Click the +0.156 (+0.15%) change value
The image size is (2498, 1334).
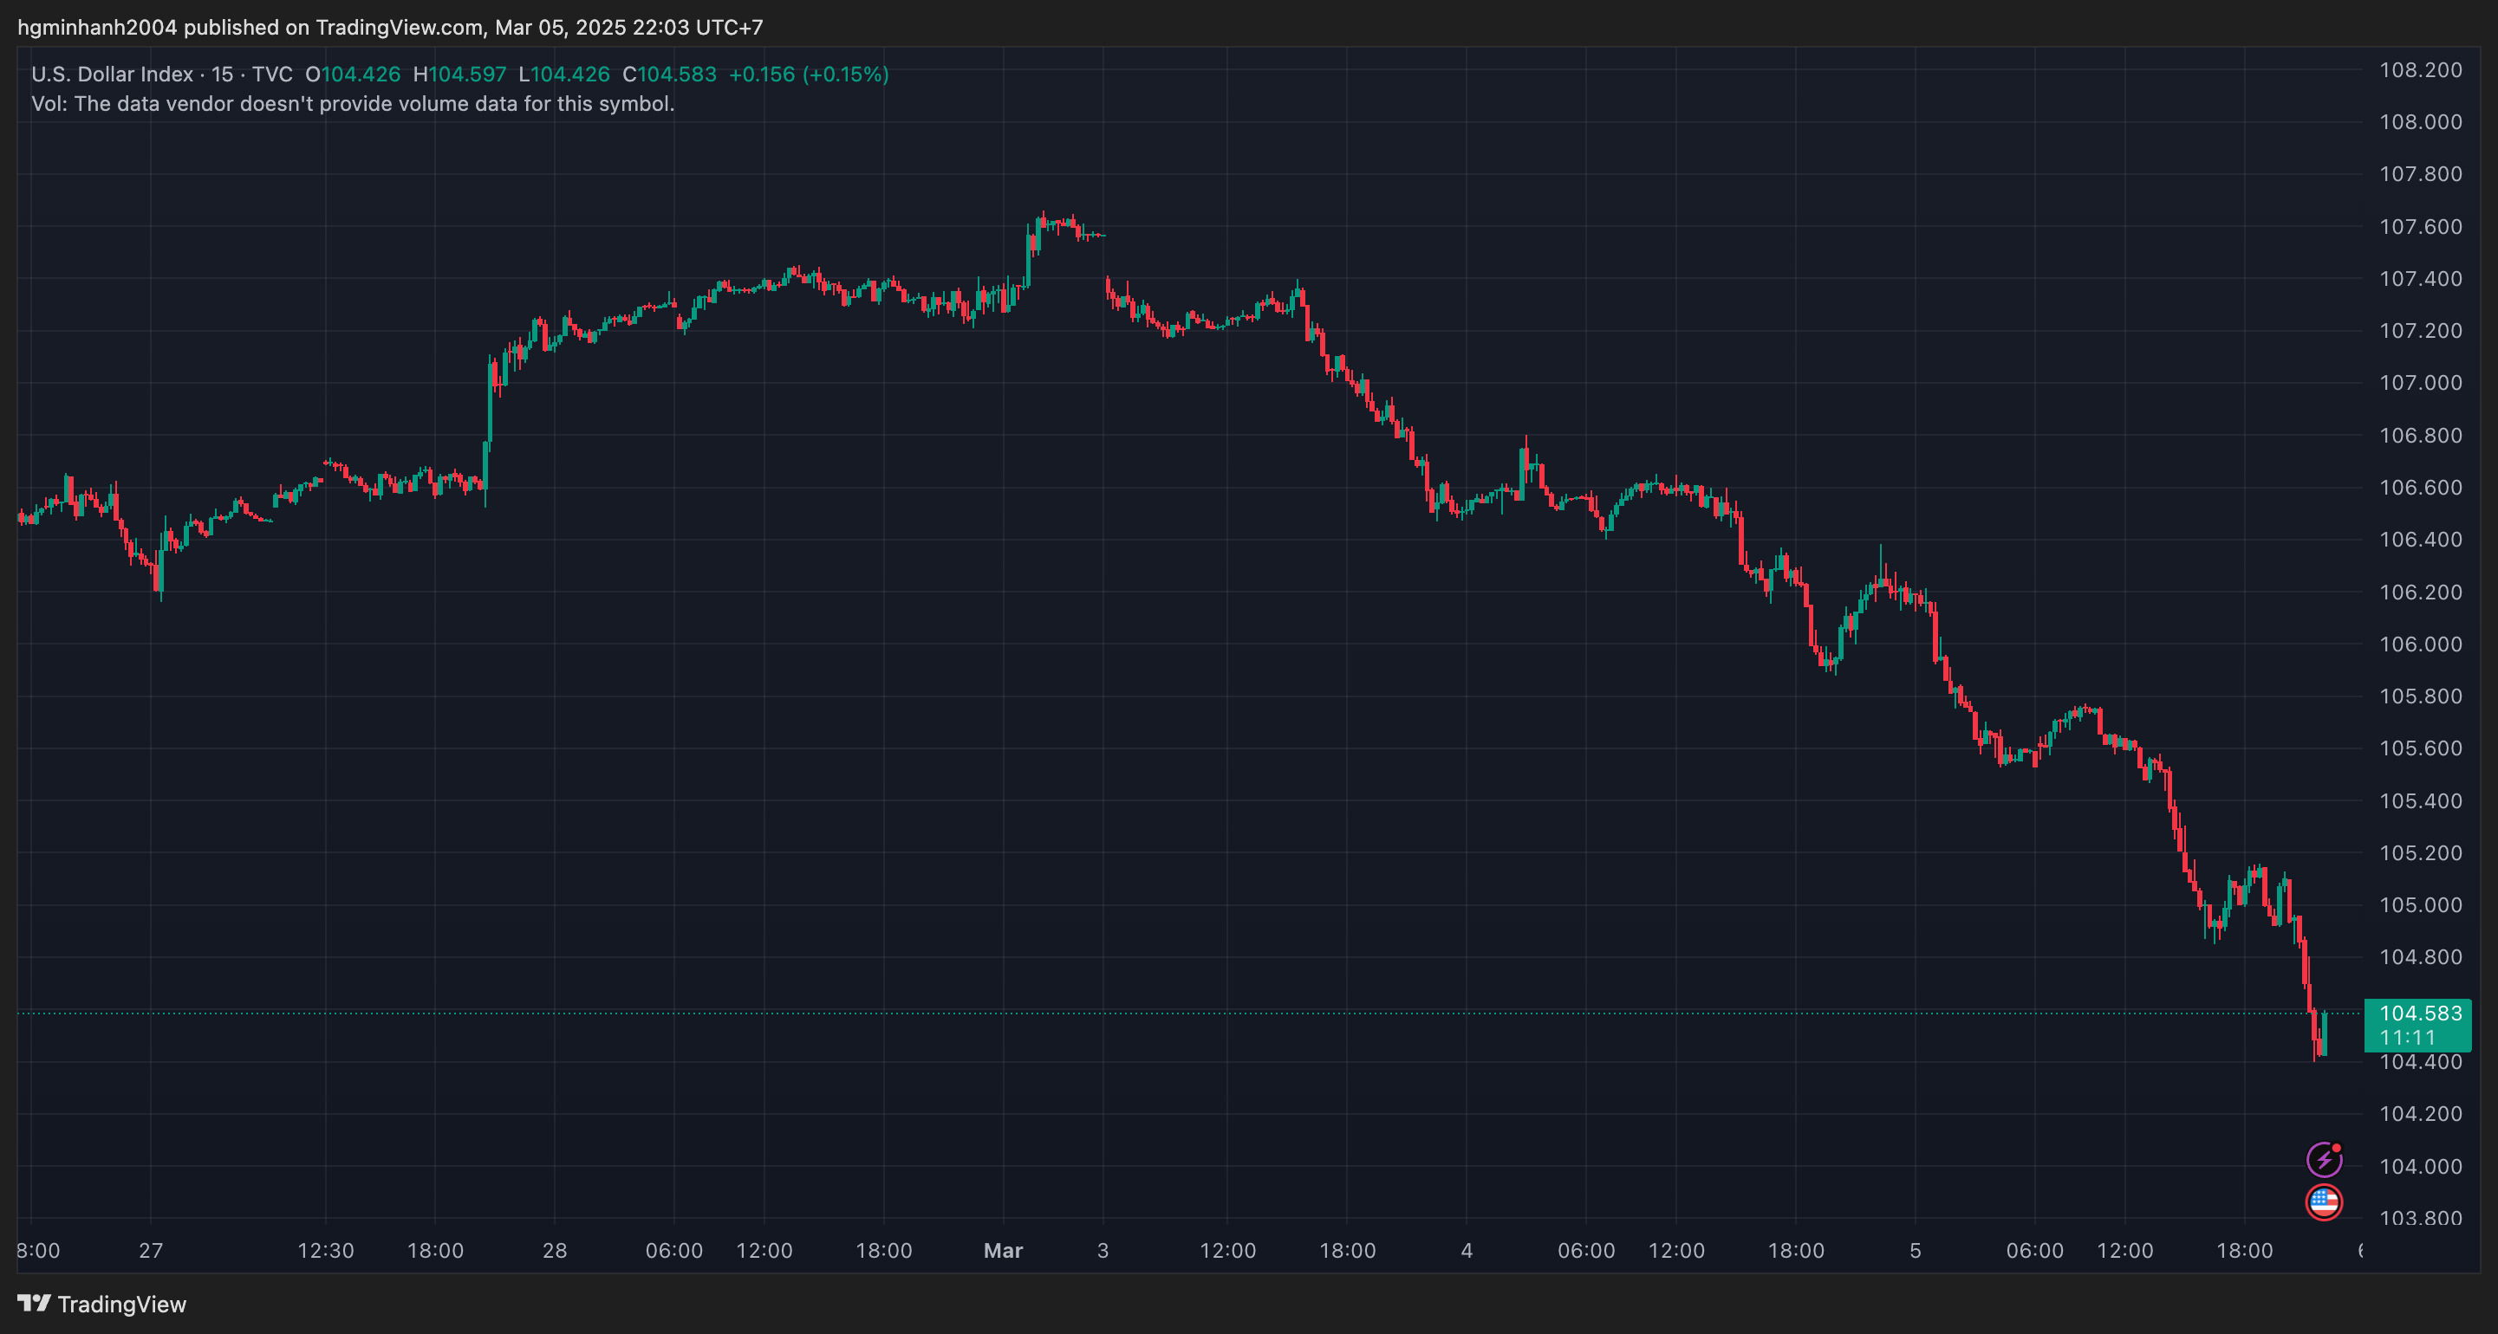coord(809,74)
